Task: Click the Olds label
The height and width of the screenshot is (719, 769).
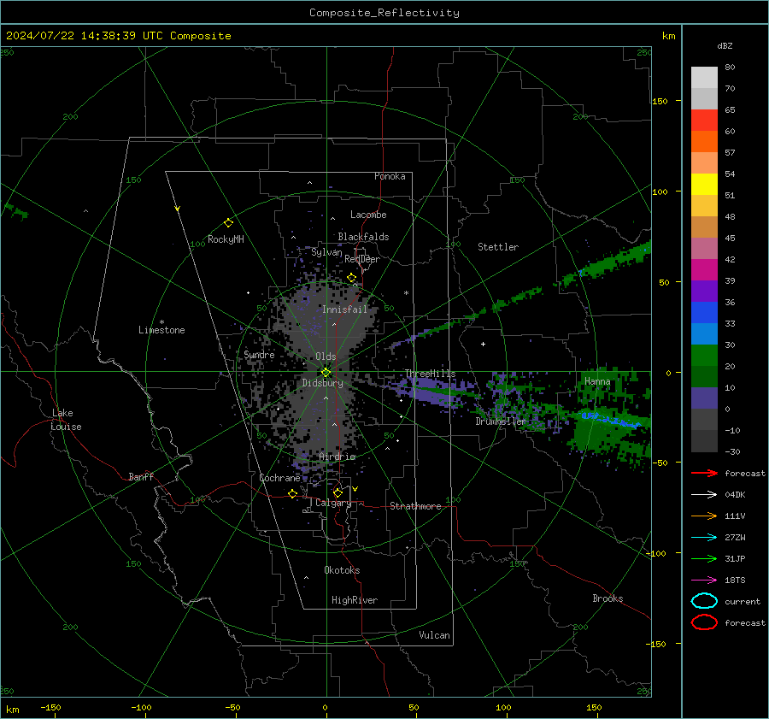Action: (326, 357)
